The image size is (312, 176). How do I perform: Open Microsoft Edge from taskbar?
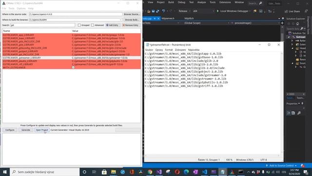coord(186,172)
